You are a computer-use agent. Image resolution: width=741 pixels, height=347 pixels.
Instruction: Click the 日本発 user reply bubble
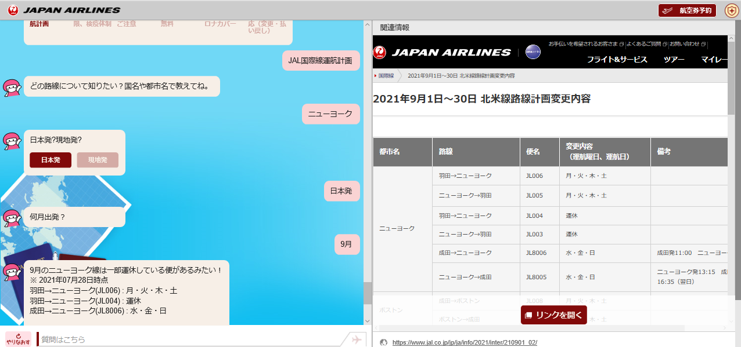[x=341, y=191]
